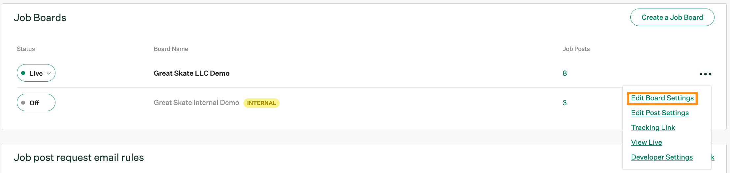Open the 3 job posts count link

point(564,103)
